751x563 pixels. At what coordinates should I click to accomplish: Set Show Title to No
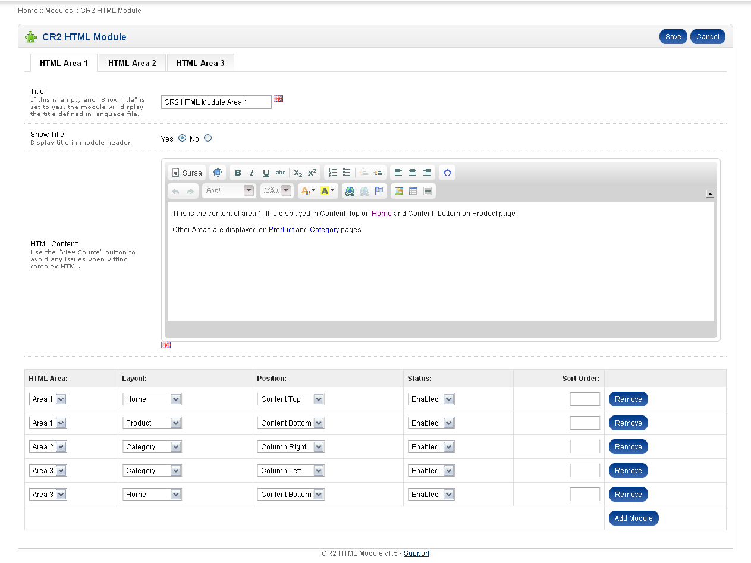208,138
